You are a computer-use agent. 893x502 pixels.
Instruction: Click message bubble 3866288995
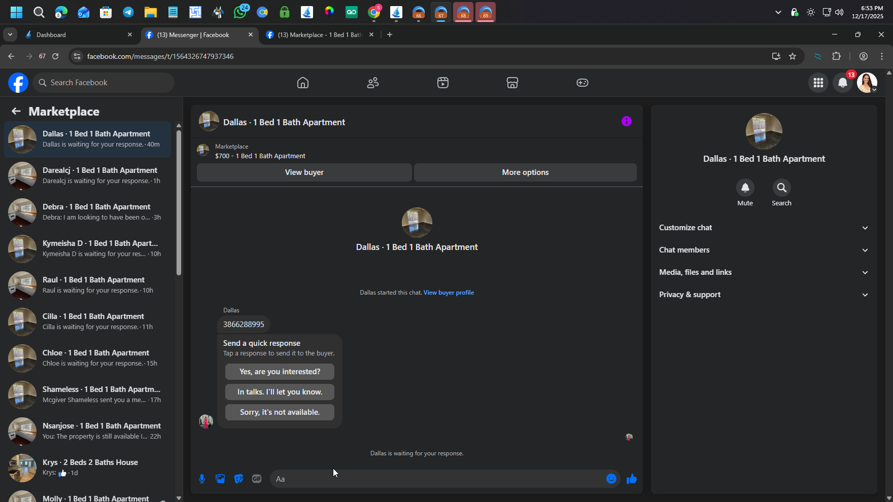(244, 325)
